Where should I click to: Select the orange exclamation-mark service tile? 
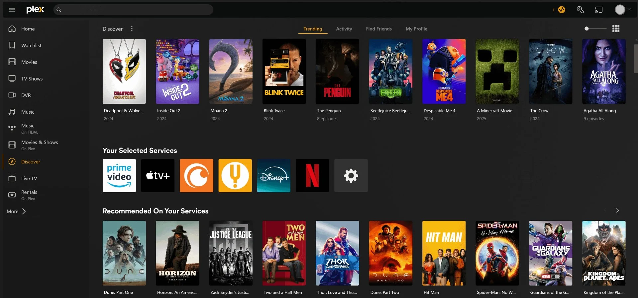[235, 176]
